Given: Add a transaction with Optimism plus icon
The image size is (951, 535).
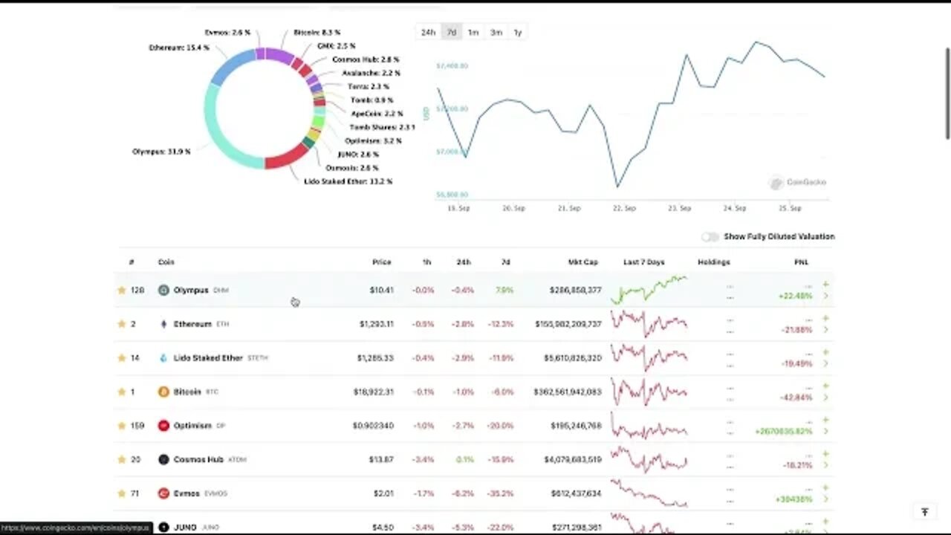Looking at the screenshot, I should point(825,420).
